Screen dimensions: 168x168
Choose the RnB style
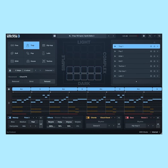15,53
